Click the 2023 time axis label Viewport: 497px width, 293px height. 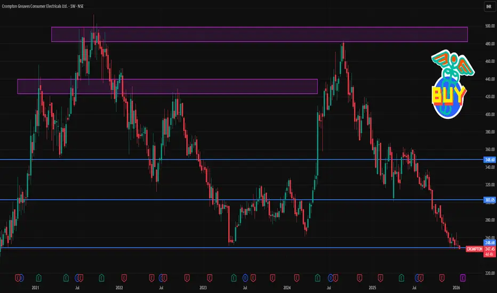pos(203,288)
